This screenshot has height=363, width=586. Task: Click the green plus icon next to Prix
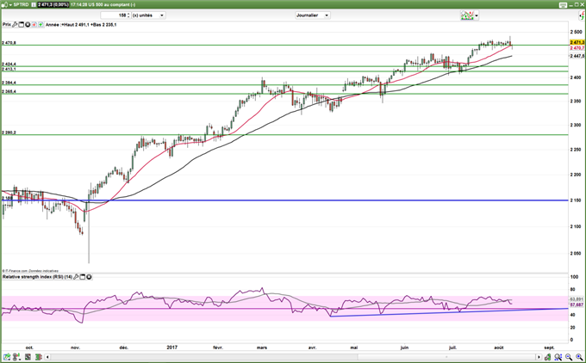(41, 25)
